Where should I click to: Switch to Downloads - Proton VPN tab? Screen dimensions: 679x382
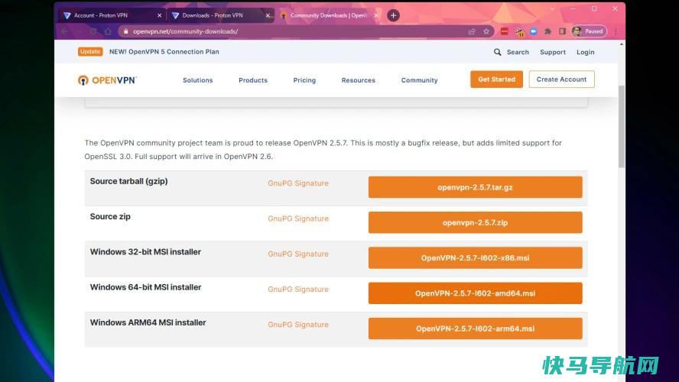(221, 15)
